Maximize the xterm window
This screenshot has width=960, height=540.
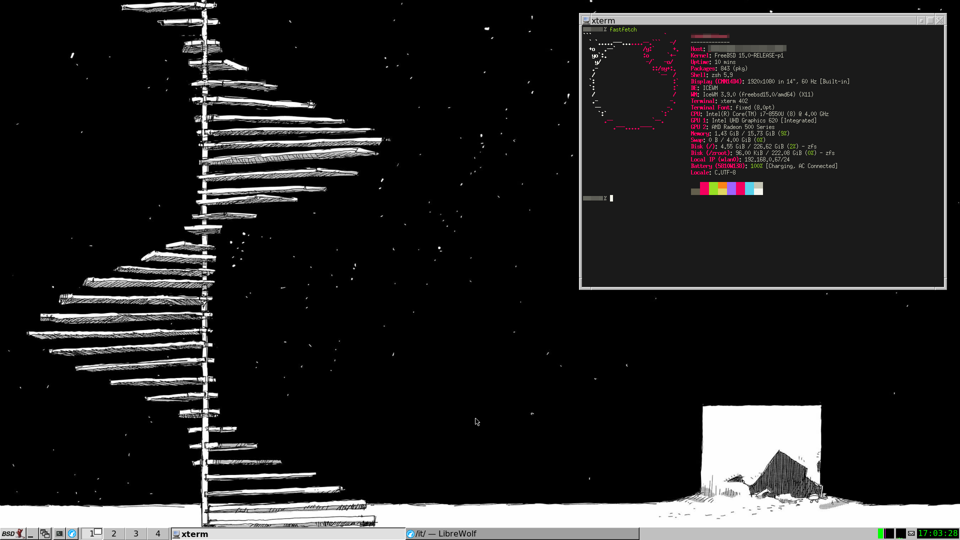[930, 20]
